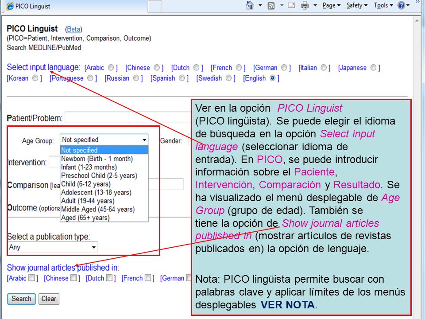
Task: Choose Child (6-12 years) age group
Action: pos(104,184)
